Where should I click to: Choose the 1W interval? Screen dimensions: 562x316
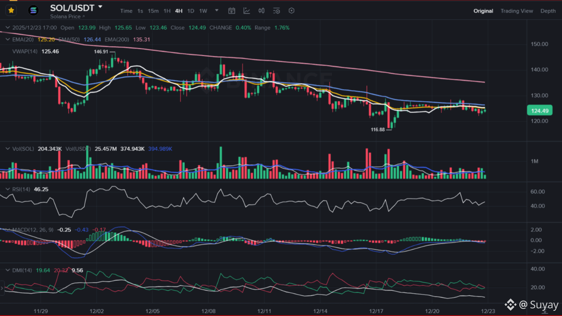(x=203, y=11)
